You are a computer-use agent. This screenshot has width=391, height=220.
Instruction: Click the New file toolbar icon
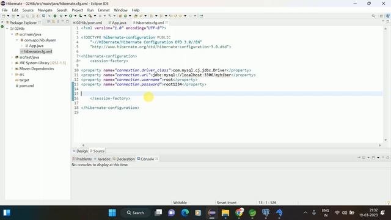[4, 16]
